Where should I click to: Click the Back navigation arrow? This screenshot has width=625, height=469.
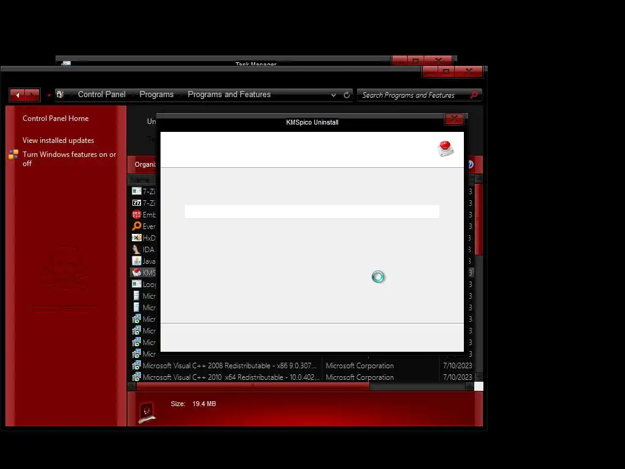tap(18, 95)
